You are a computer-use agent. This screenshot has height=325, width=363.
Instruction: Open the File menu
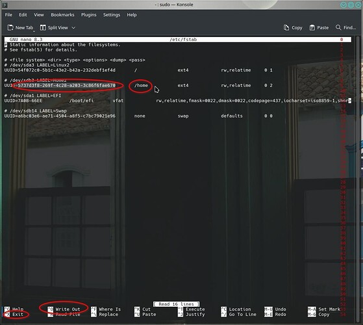[8, 15]
